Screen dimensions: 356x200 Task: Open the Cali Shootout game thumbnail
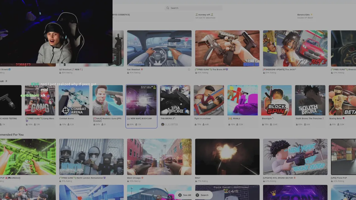pos(159,48)
